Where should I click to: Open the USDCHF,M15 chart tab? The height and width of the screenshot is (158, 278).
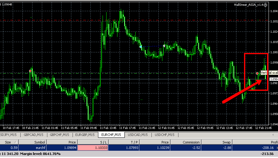click(164, 135)
